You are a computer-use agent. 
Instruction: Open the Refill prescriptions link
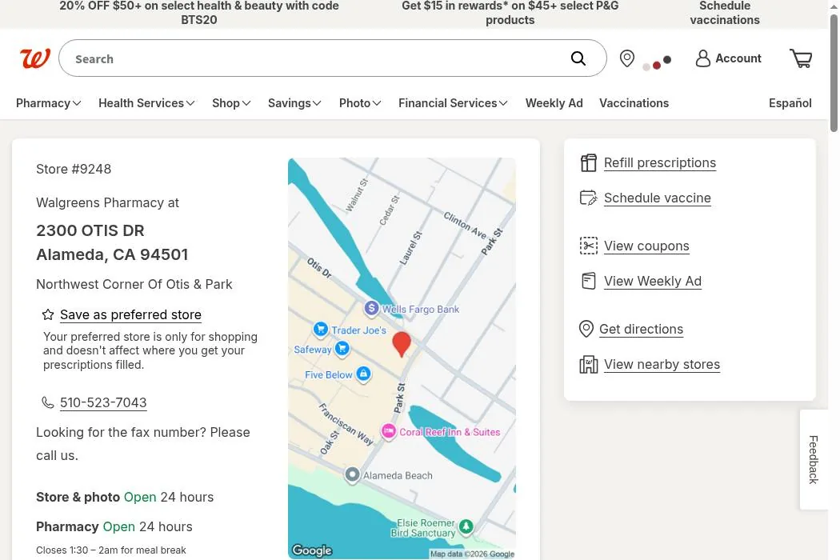point(659,163)
